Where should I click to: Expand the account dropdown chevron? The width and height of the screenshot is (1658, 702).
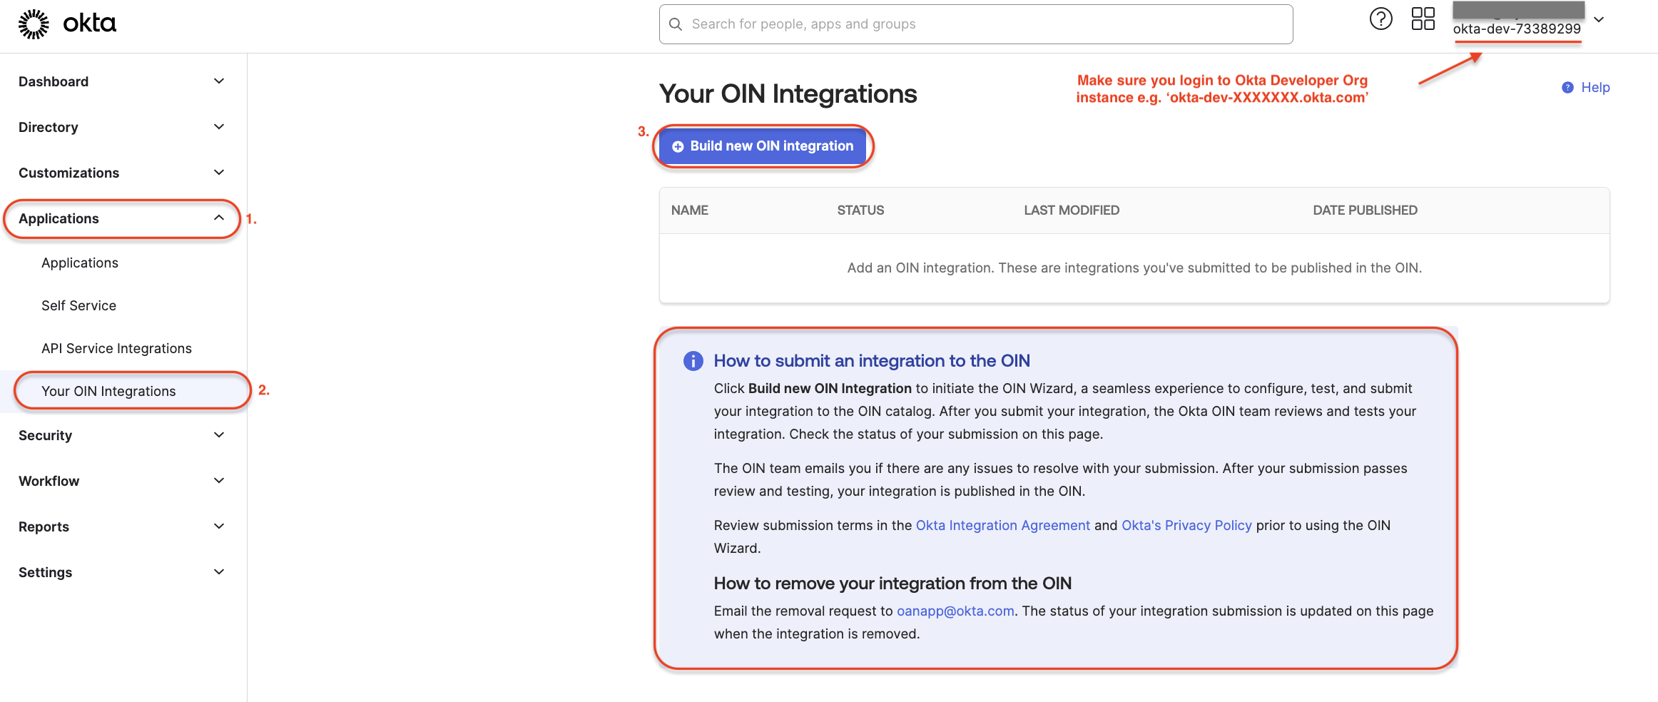pos(1599,20)
